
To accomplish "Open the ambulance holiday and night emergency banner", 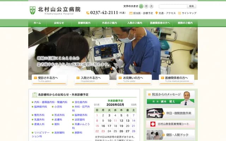I will coord(170,113).
